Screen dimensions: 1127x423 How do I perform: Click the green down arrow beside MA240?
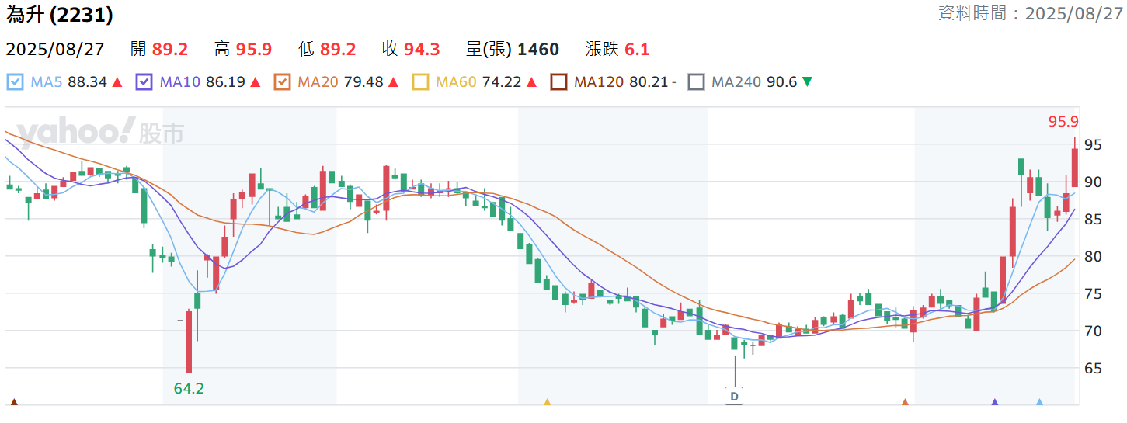807,82
